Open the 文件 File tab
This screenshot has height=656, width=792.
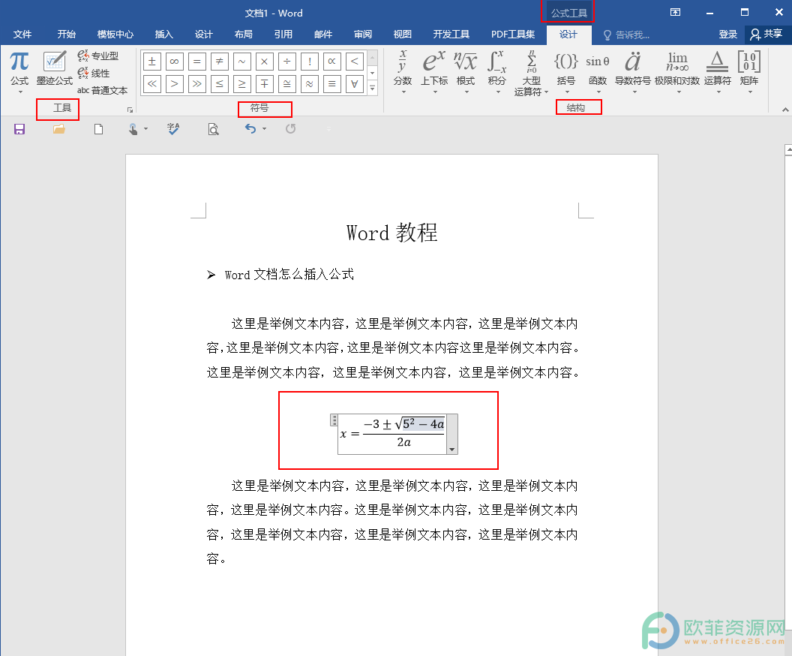coord(22,35)
